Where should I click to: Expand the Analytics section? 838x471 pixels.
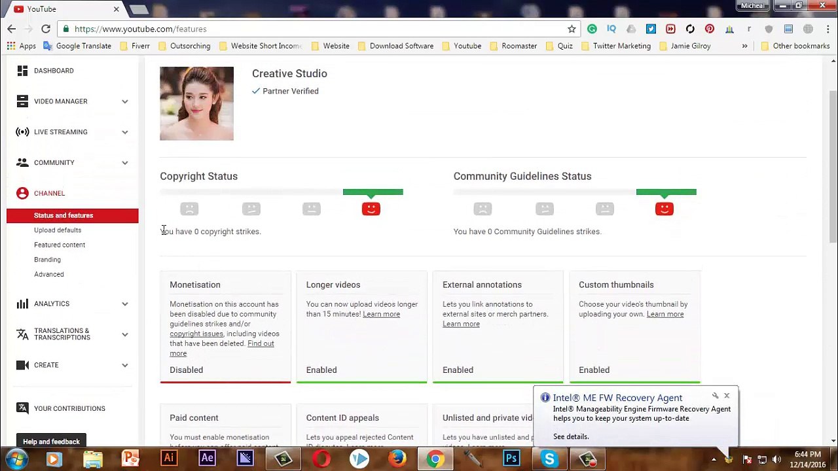point(125,304)
